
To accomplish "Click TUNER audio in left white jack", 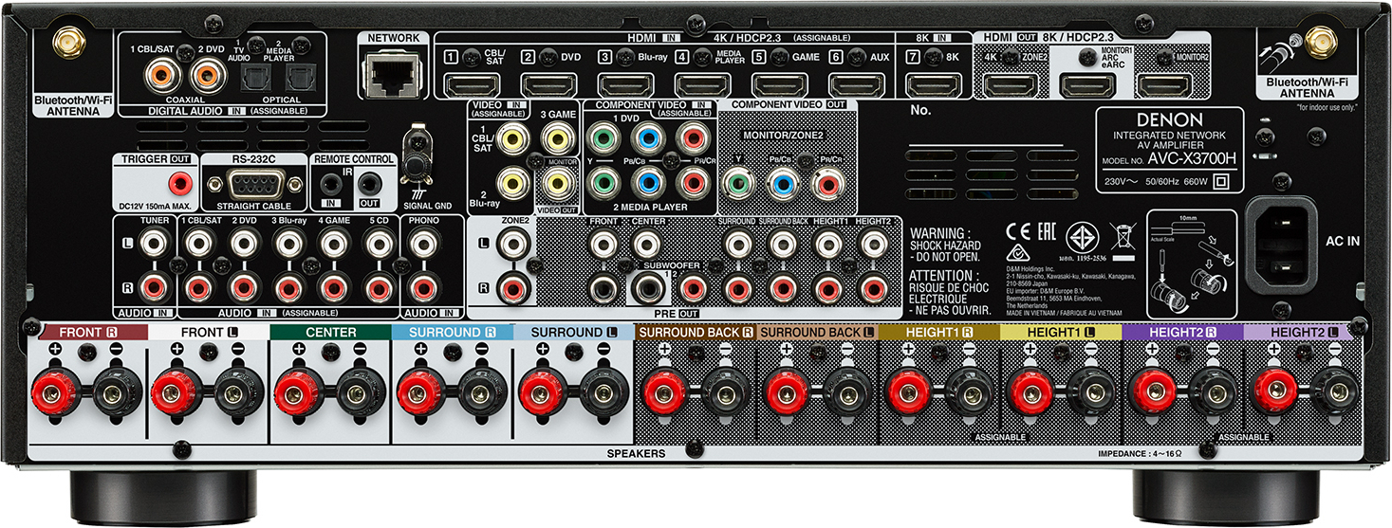I will 154,244.
